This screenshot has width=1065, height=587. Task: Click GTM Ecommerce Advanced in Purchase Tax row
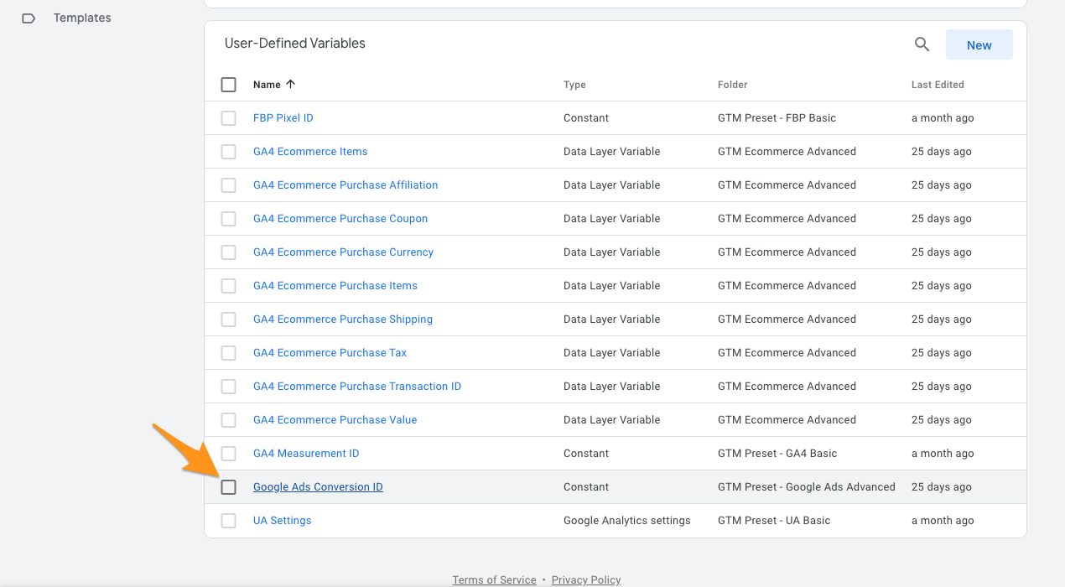click(x=787, y=353)
